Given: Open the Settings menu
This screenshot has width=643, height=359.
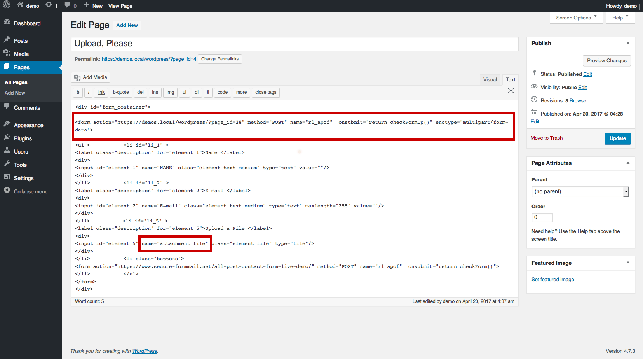Looking at the screenshot, I should click(24, 178).
